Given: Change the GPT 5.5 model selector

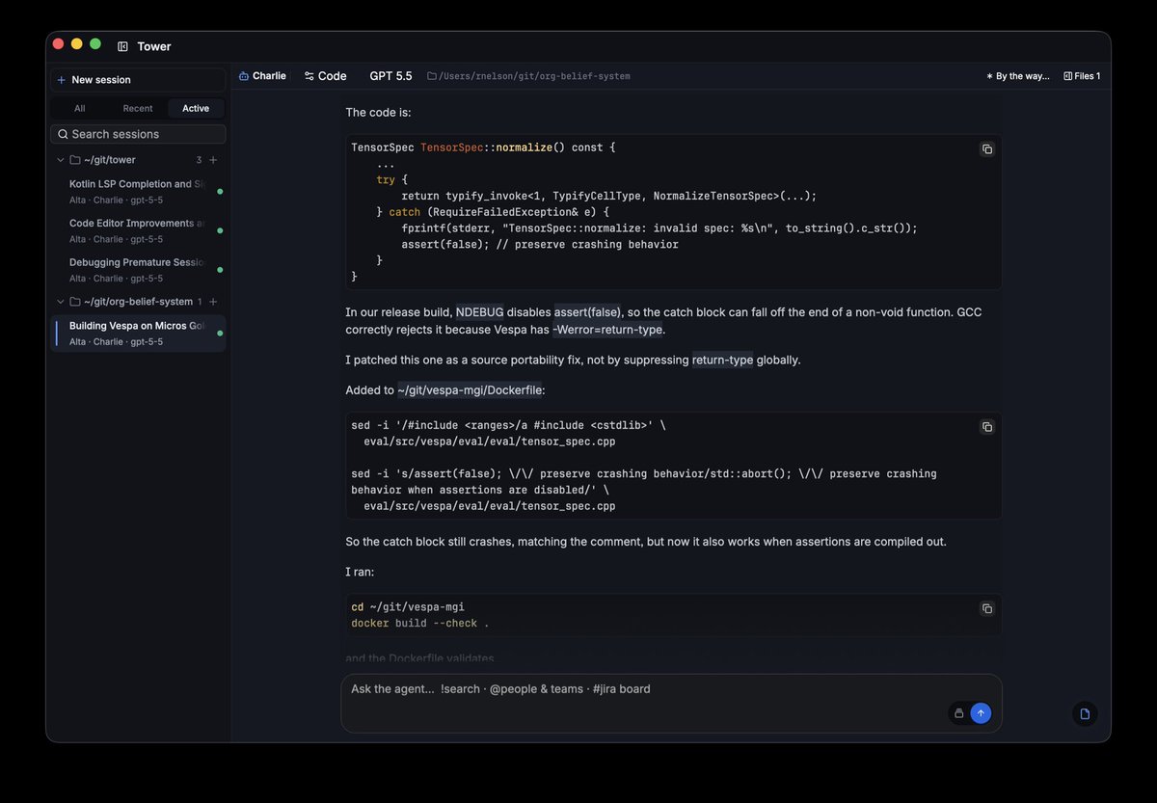Looking at the screenshot, I should pyautogui.click(x=390, y=76).
